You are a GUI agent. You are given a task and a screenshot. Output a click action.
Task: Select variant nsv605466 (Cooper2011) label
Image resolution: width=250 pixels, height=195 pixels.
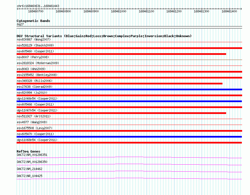point(35,104)
